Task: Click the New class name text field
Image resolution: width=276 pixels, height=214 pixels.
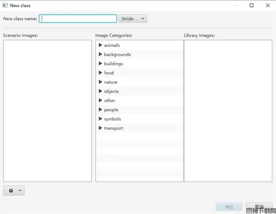Action: tap(78, 18)
